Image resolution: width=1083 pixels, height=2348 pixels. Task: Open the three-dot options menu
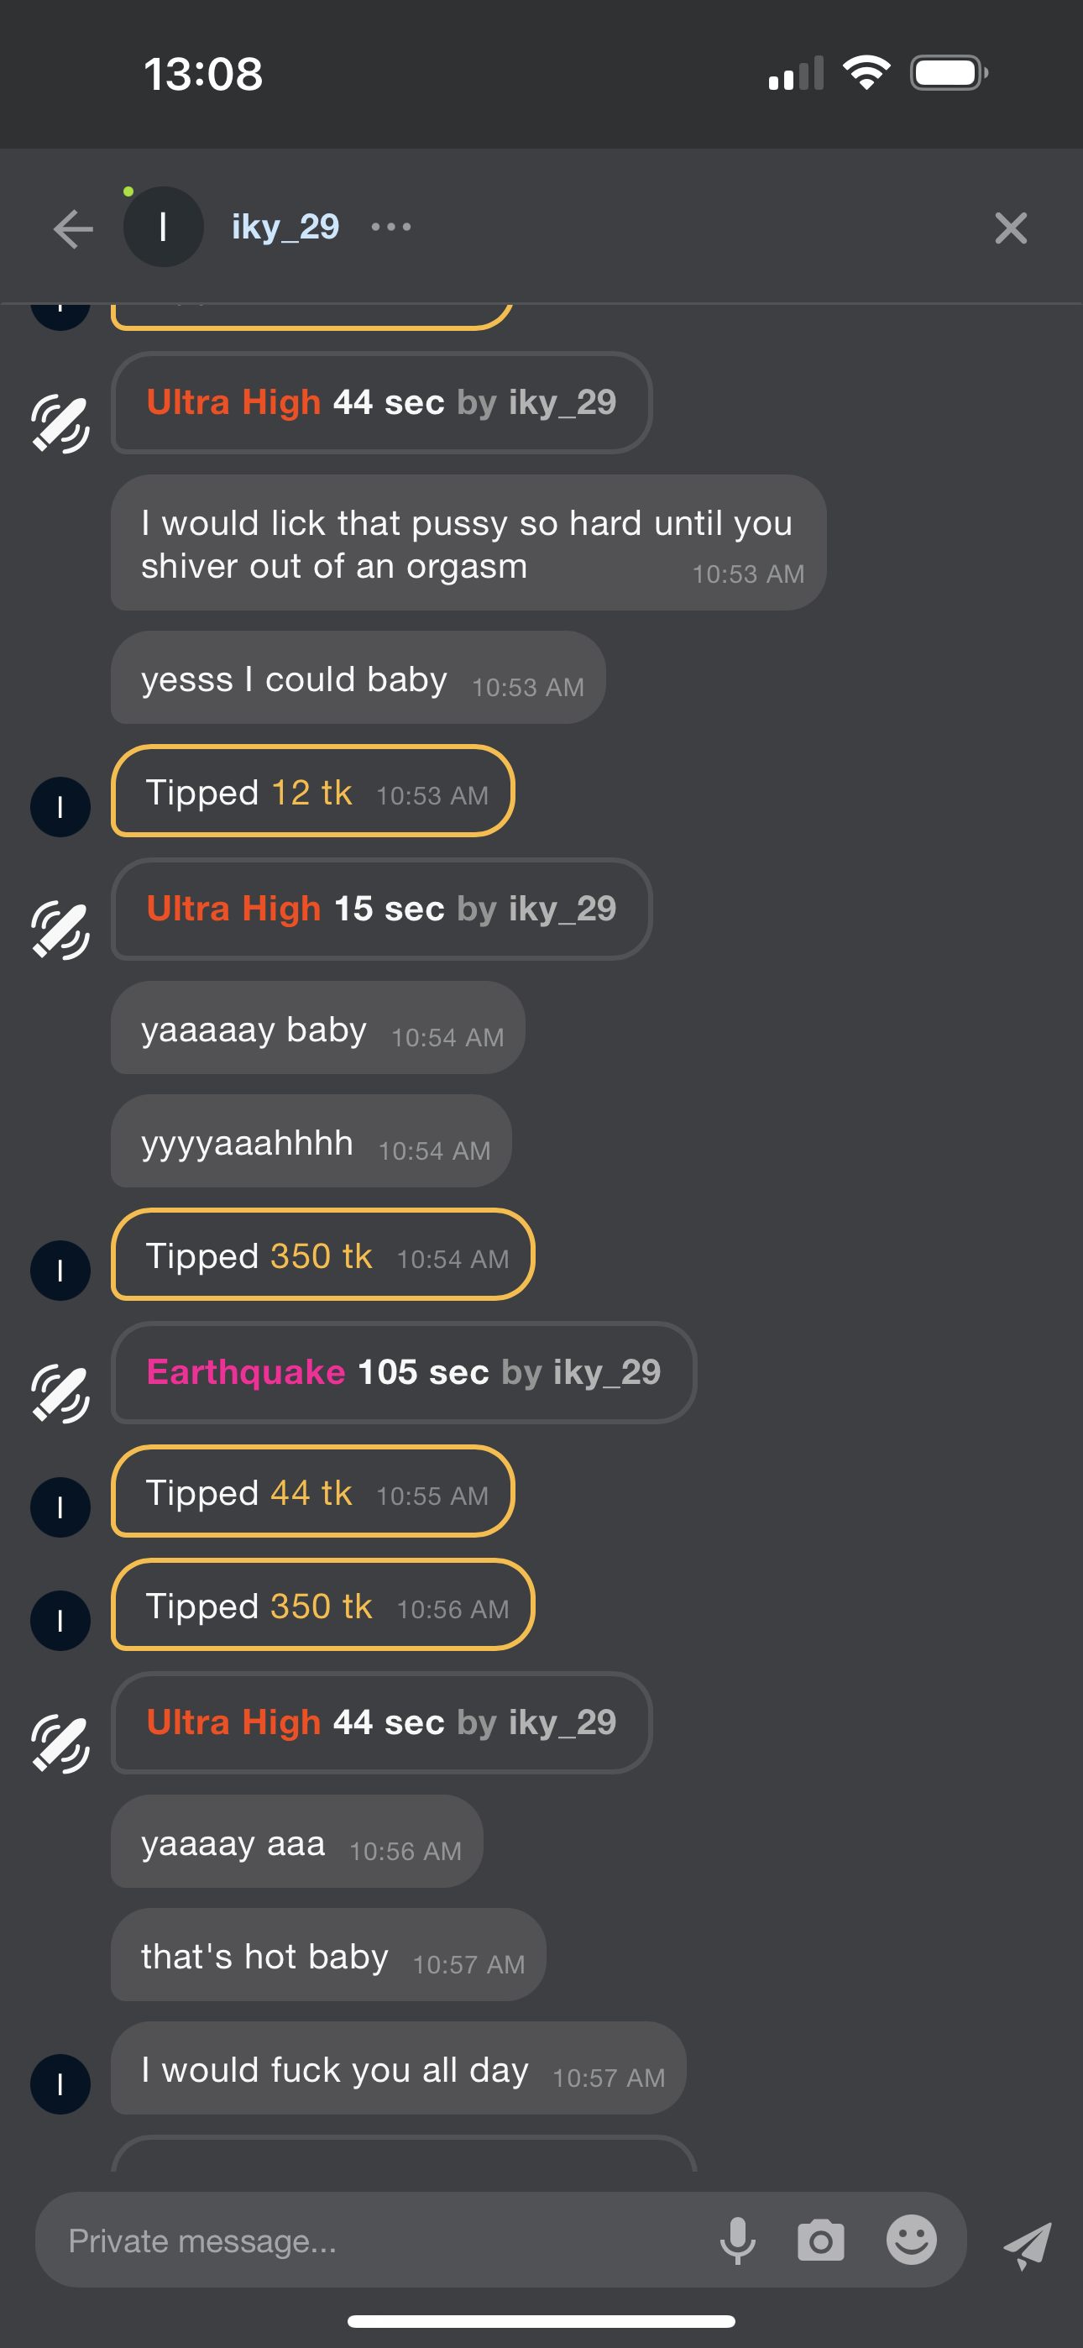coord(391,227)
